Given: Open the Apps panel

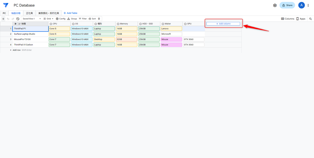Looking at the screenshot, I should [x=301, y=19].
